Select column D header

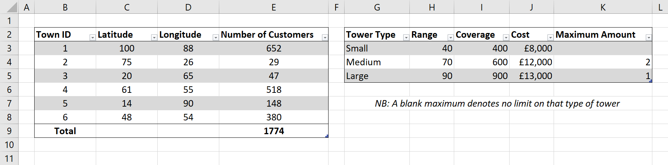coord(188,7)
